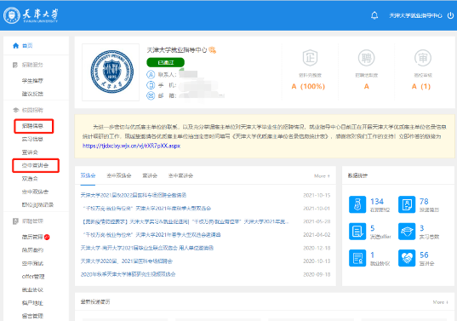The image size is (457, 321).
Task: Open the sidebar 空中宣讲会 entry
Action: pyautogui.click(x=35, y=165)
